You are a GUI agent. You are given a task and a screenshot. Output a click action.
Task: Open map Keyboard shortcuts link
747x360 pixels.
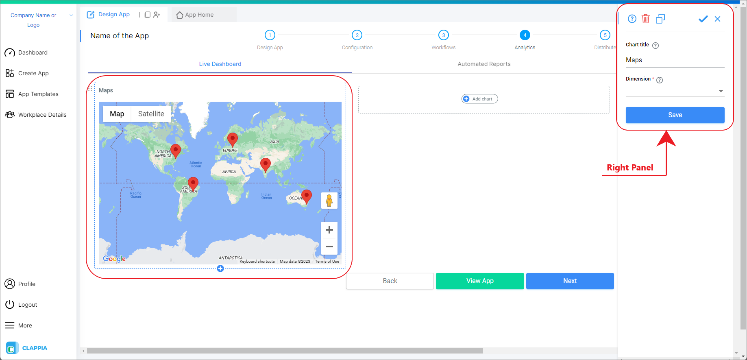257,262
